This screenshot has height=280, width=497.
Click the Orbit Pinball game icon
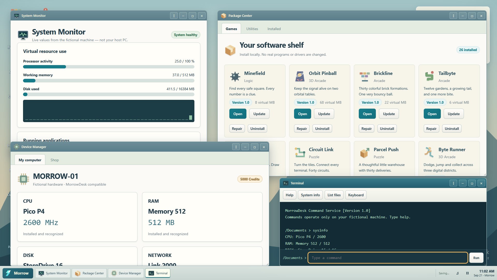coord(300,76)
